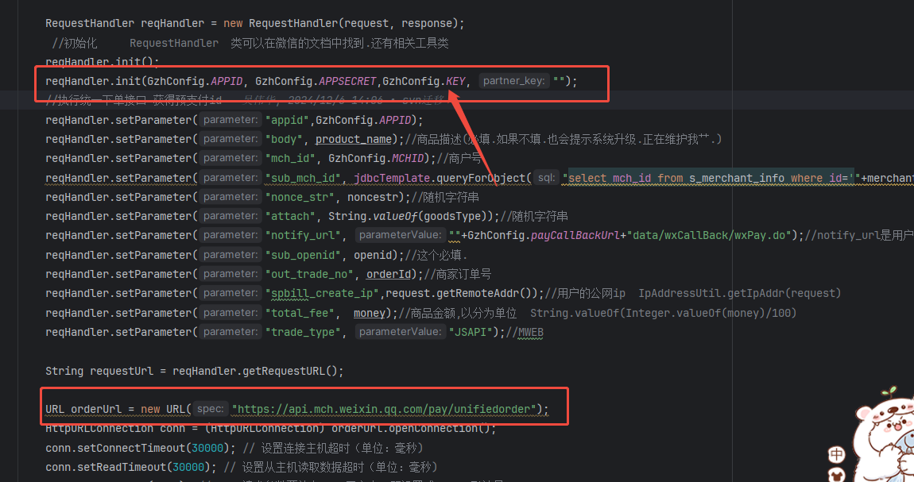Screen dimensions: 914x482
Task: Click the "spbill_create_ip" string literal
Action: point(322,293)
